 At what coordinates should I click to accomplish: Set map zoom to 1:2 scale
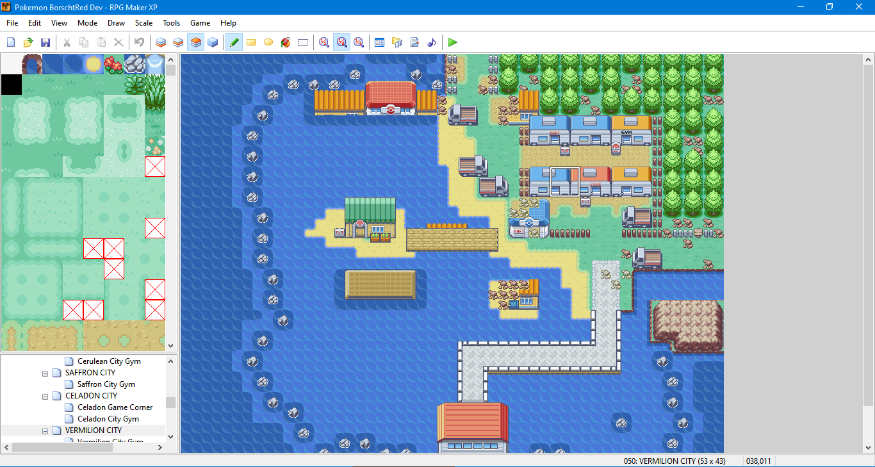pos(341,42)
